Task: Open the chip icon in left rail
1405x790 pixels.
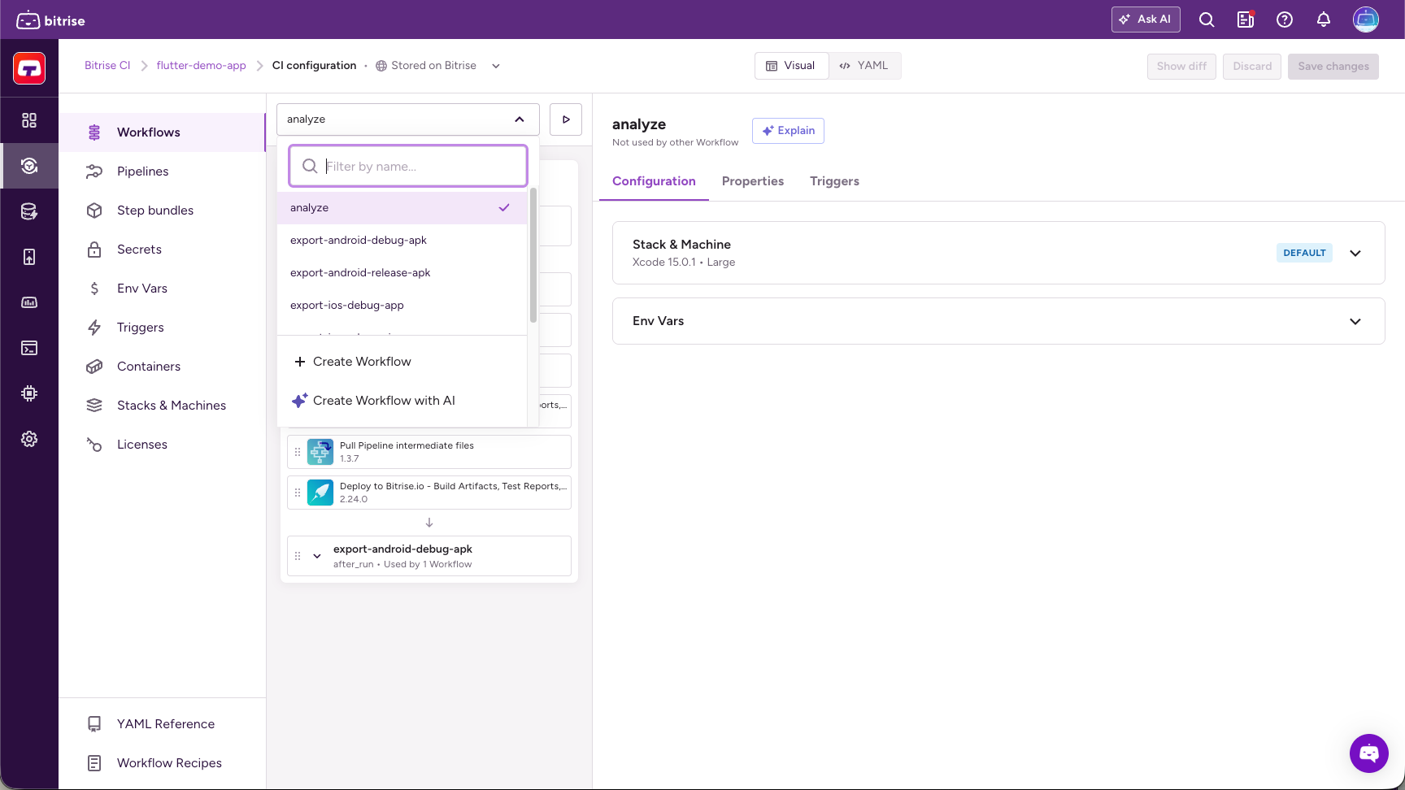Action: 29,393
